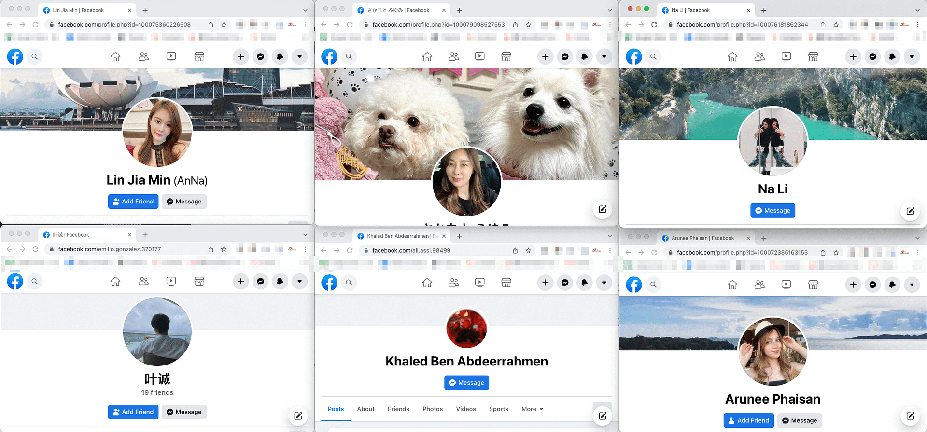Open Messenger icon in Lin Jia Min window
The image size is (927, 432).
click(260, 57)
